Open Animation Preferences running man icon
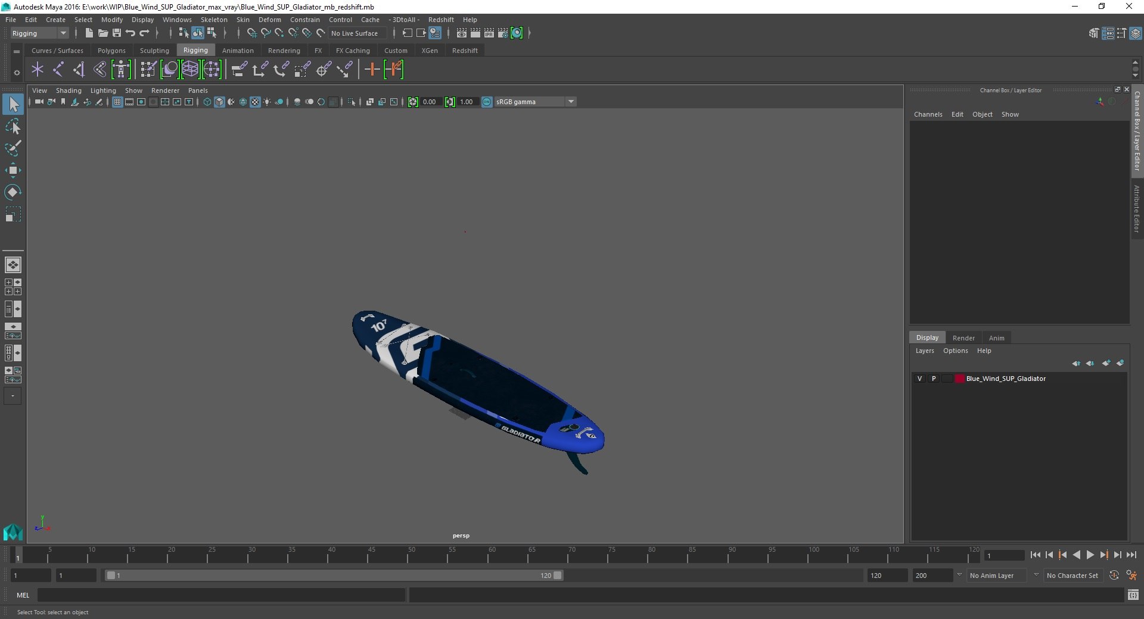 pos(1131,576)
